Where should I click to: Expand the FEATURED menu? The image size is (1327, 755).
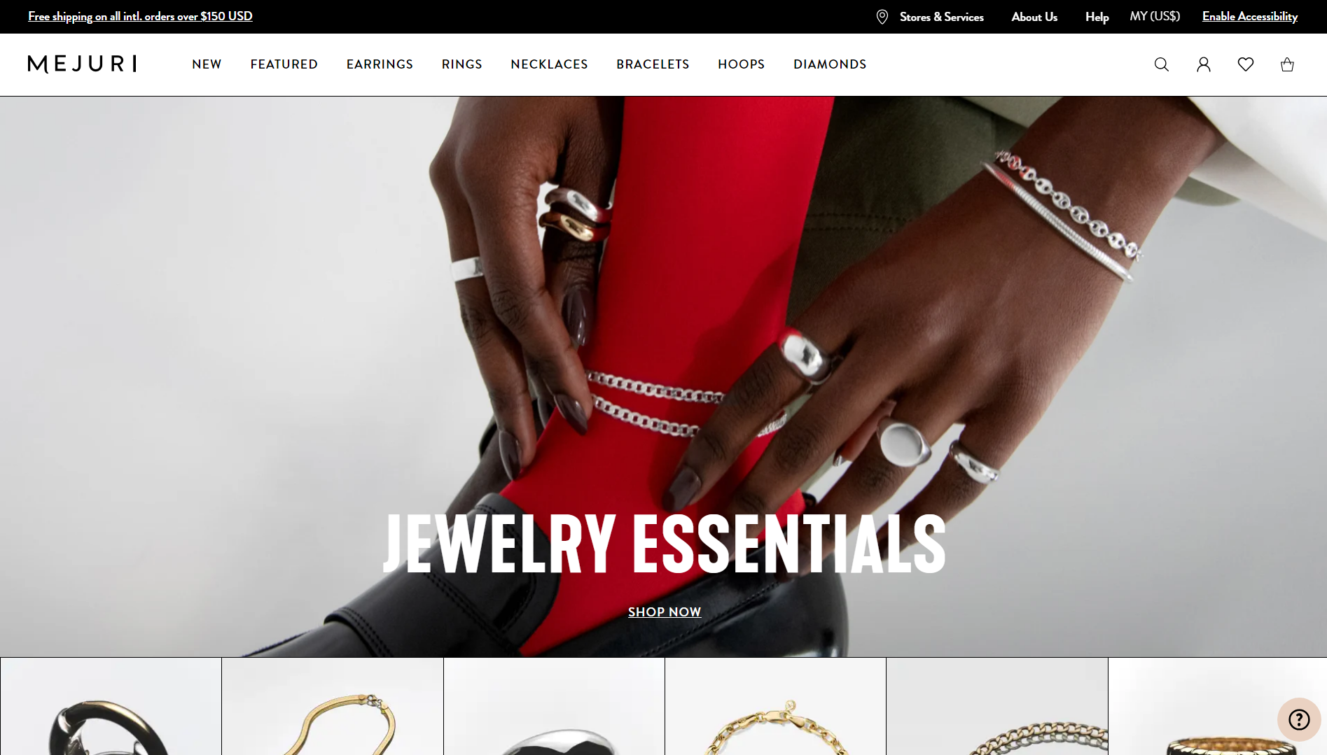click(x=284, y=64)
